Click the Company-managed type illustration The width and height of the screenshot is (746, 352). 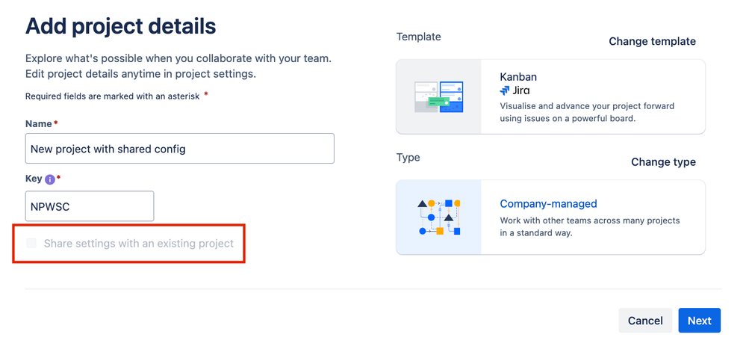[438, 217]
